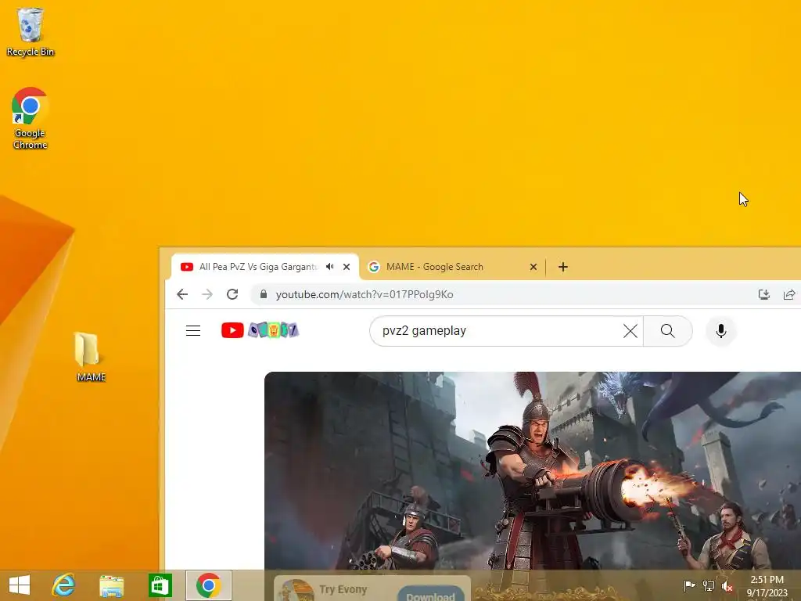Click the padlock site info icon
The height and width of the screenshot is (601, 801).
coord(264,294)
